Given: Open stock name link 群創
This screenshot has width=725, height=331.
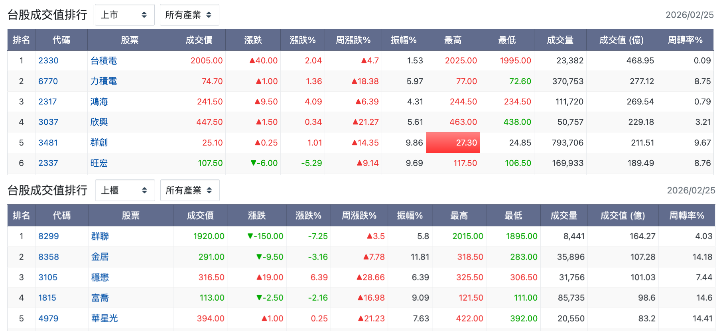Looking at the screenshot, I should pos(99,143).
